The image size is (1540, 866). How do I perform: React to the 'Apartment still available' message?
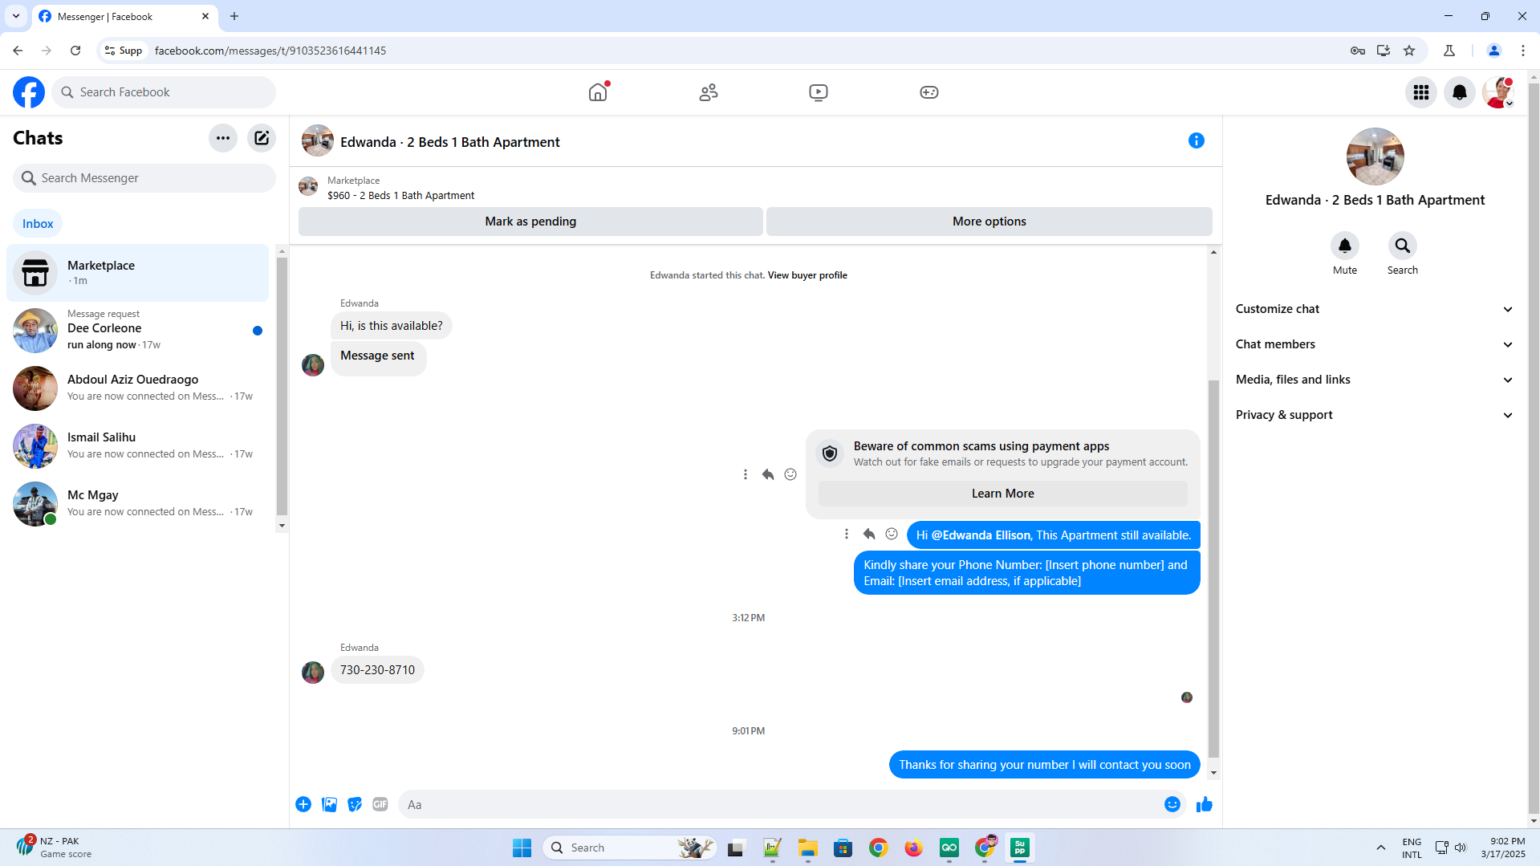[x=892, y=535]
